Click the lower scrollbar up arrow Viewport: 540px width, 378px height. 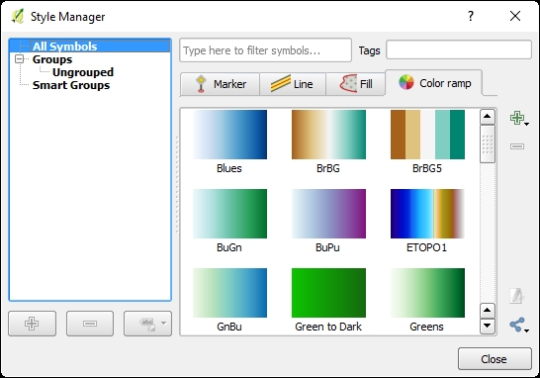click(488, 311)
